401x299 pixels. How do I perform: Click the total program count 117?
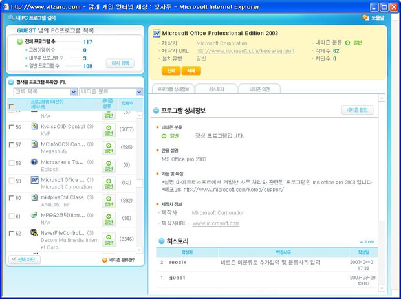pyautogui.click(x=88, y=42)
